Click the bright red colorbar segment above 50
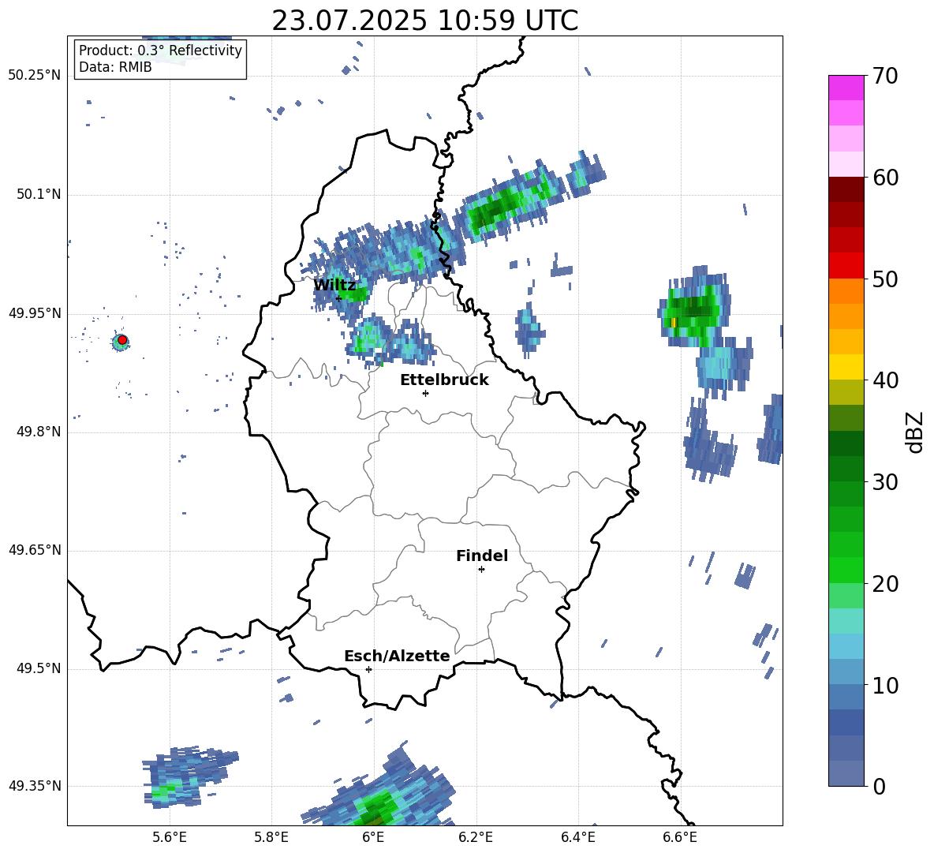 846,266
